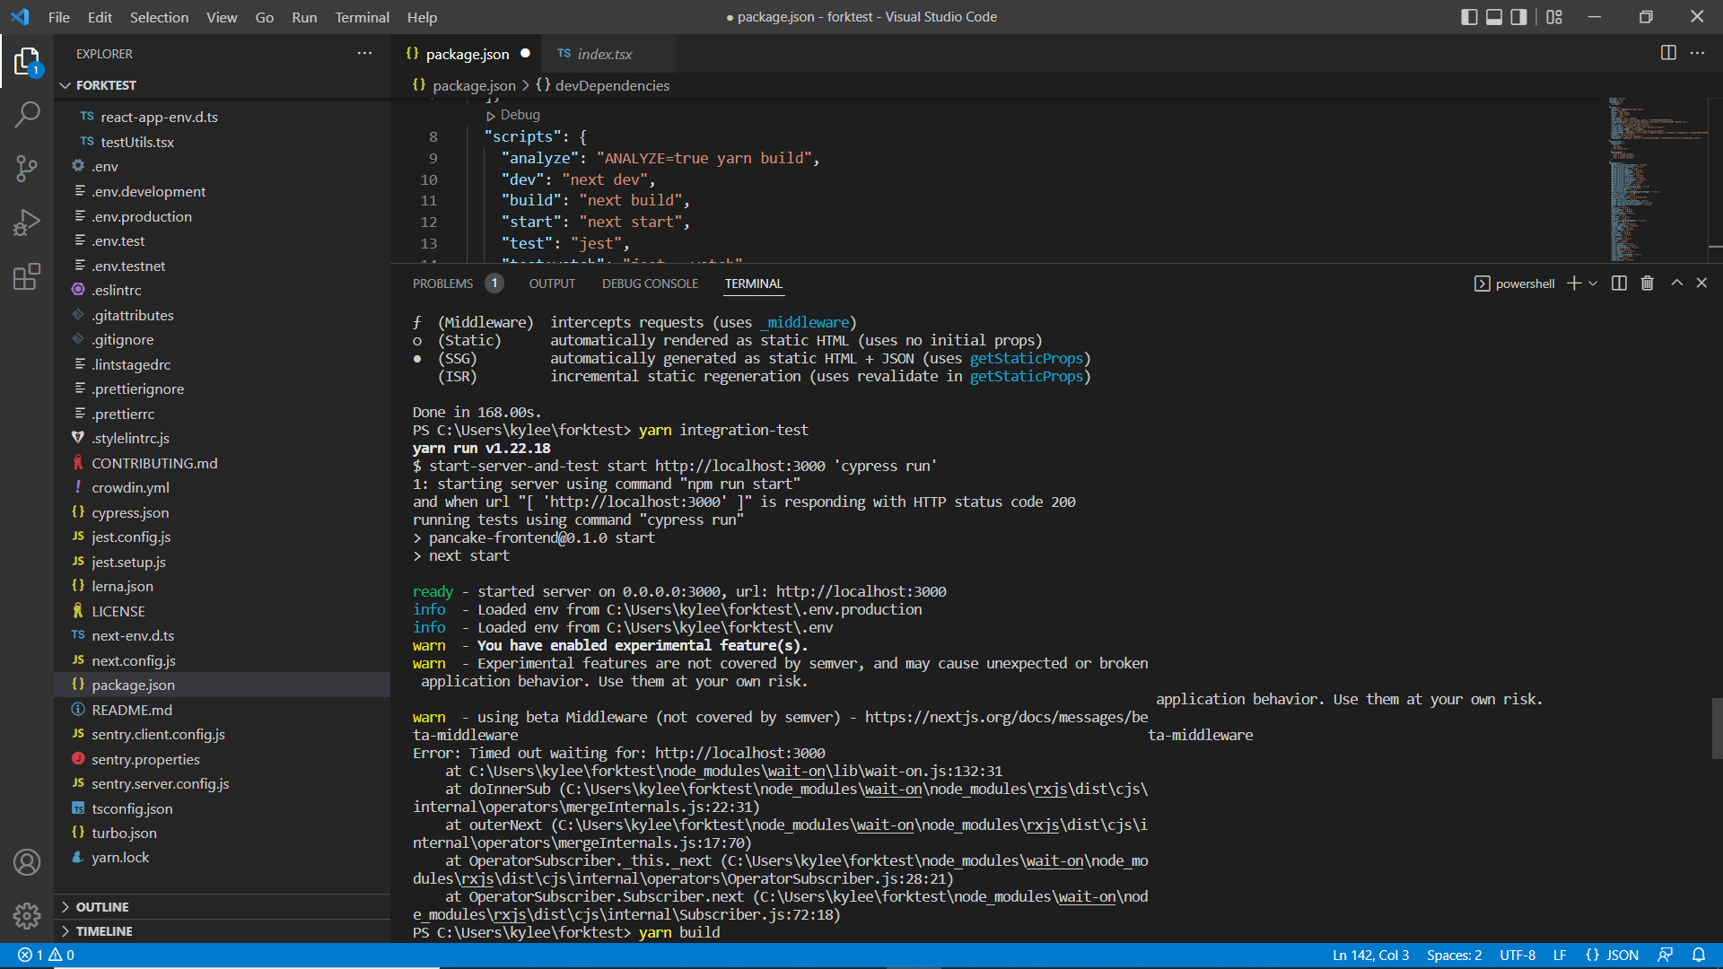Viewport: 1723px width, 969px height.
Task: Toggle the Panel visibility in the title bar
Action: click(1493, 16)
